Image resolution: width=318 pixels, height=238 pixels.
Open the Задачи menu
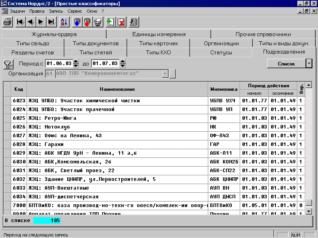coord(17,11)
